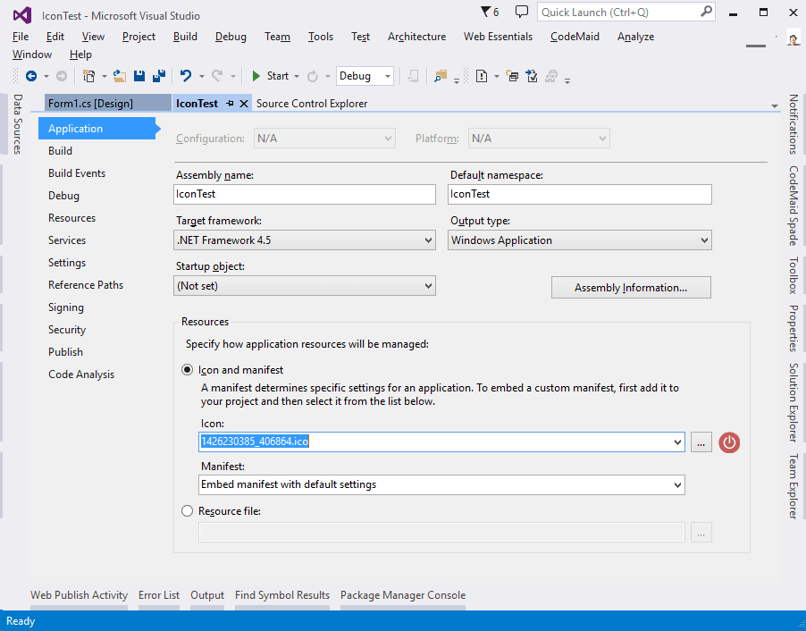Click the Assembly name text field
The width and height of the screenshot is (806, 631).
pyautogui.click(x=305, y=194)
